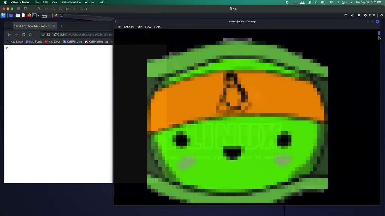
Task: Open terminal Help menu
Action: (x=157, y=27)
